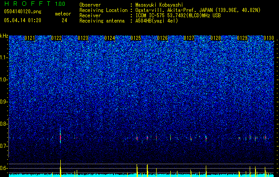Screen dimensions: 279x177
Task: Click the ICOM IC-575 receiver text
Action: coord(178,15)
